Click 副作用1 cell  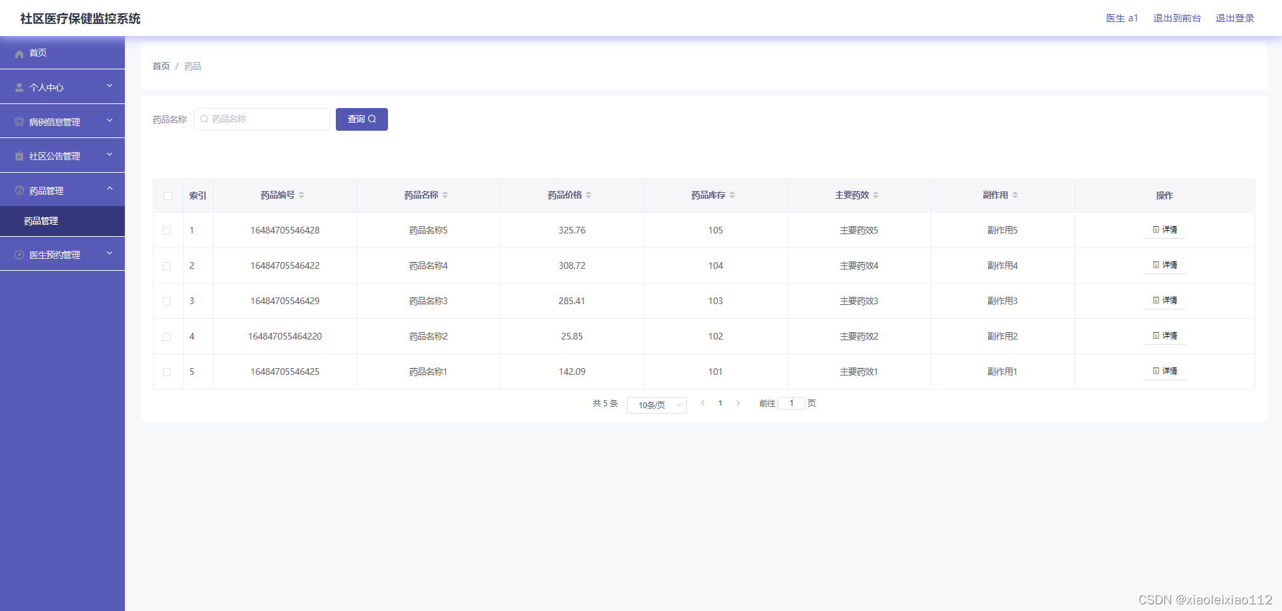[x=1003, y=372]
